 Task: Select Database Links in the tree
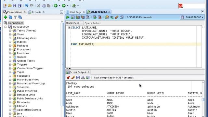point(26,95)
